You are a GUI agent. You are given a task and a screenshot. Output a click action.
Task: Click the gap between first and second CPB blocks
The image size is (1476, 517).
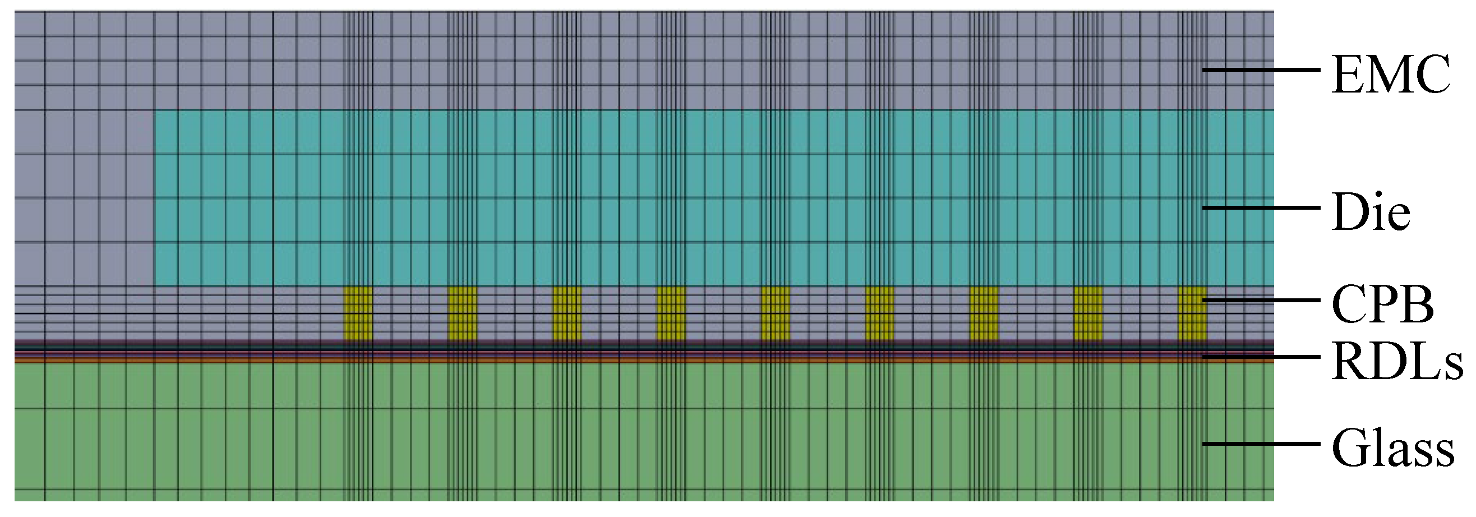coord(410,313)
